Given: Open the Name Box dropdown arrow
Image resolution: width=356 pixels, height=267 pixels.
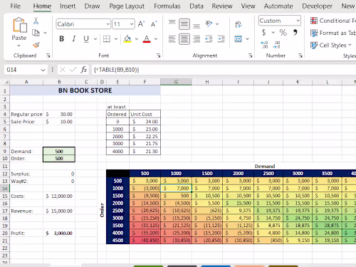Looking at the screenshot, I should point(43,70).
